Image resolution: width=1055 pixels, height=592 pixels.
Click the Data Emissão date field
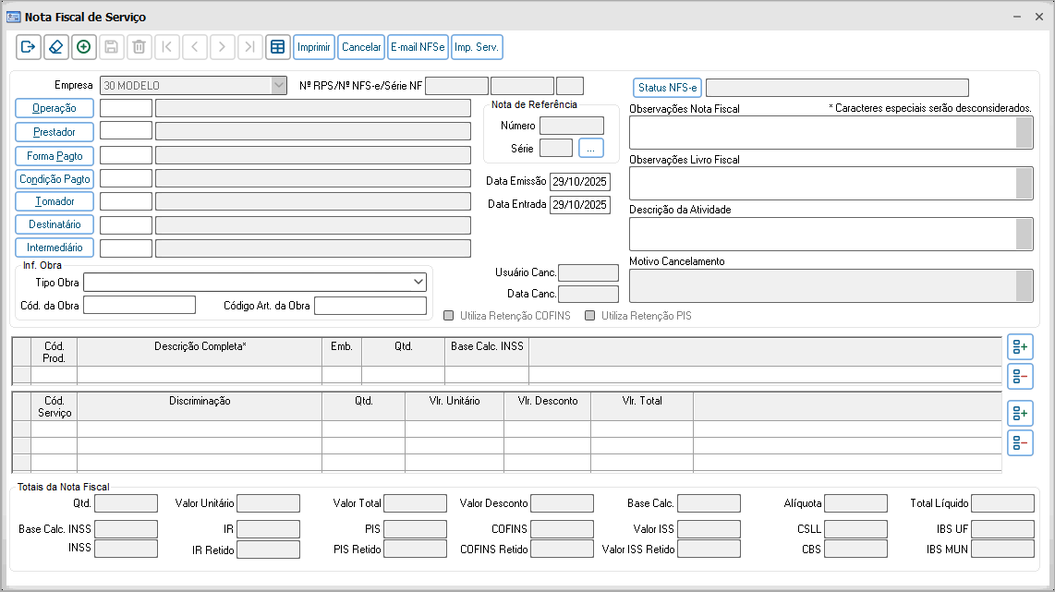[579, 181]
